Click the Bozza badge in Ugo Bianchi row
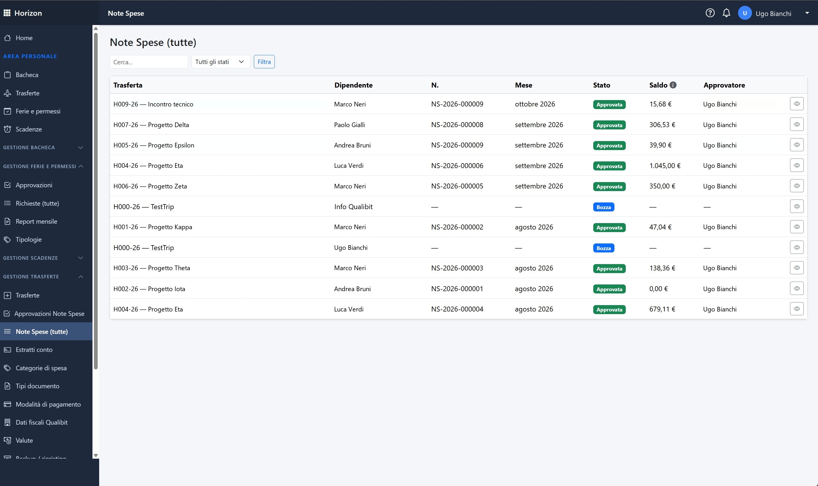The height and width of the screenshot is (486, 818). pos(604,248)
